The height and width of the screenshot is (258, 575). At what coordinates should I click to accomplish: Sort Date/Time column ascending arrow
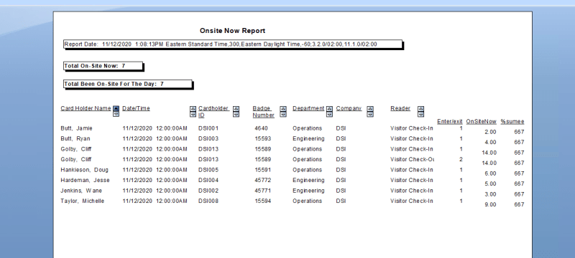coord(193,109)
